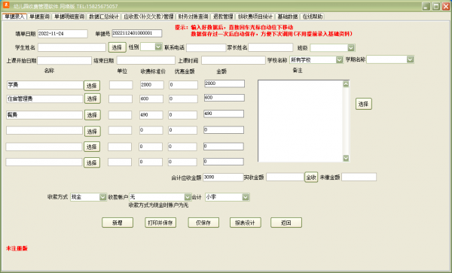Click 备注 scrollbar up arrow

(x=346, y=83)
